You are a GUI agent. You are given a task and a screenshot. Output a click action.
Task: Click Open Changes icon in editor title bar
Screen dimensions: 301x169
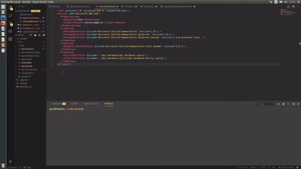[288, 7]
